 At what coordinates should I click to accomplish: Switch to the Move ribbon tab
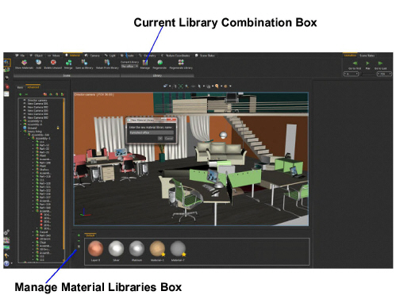coord(54,56)
